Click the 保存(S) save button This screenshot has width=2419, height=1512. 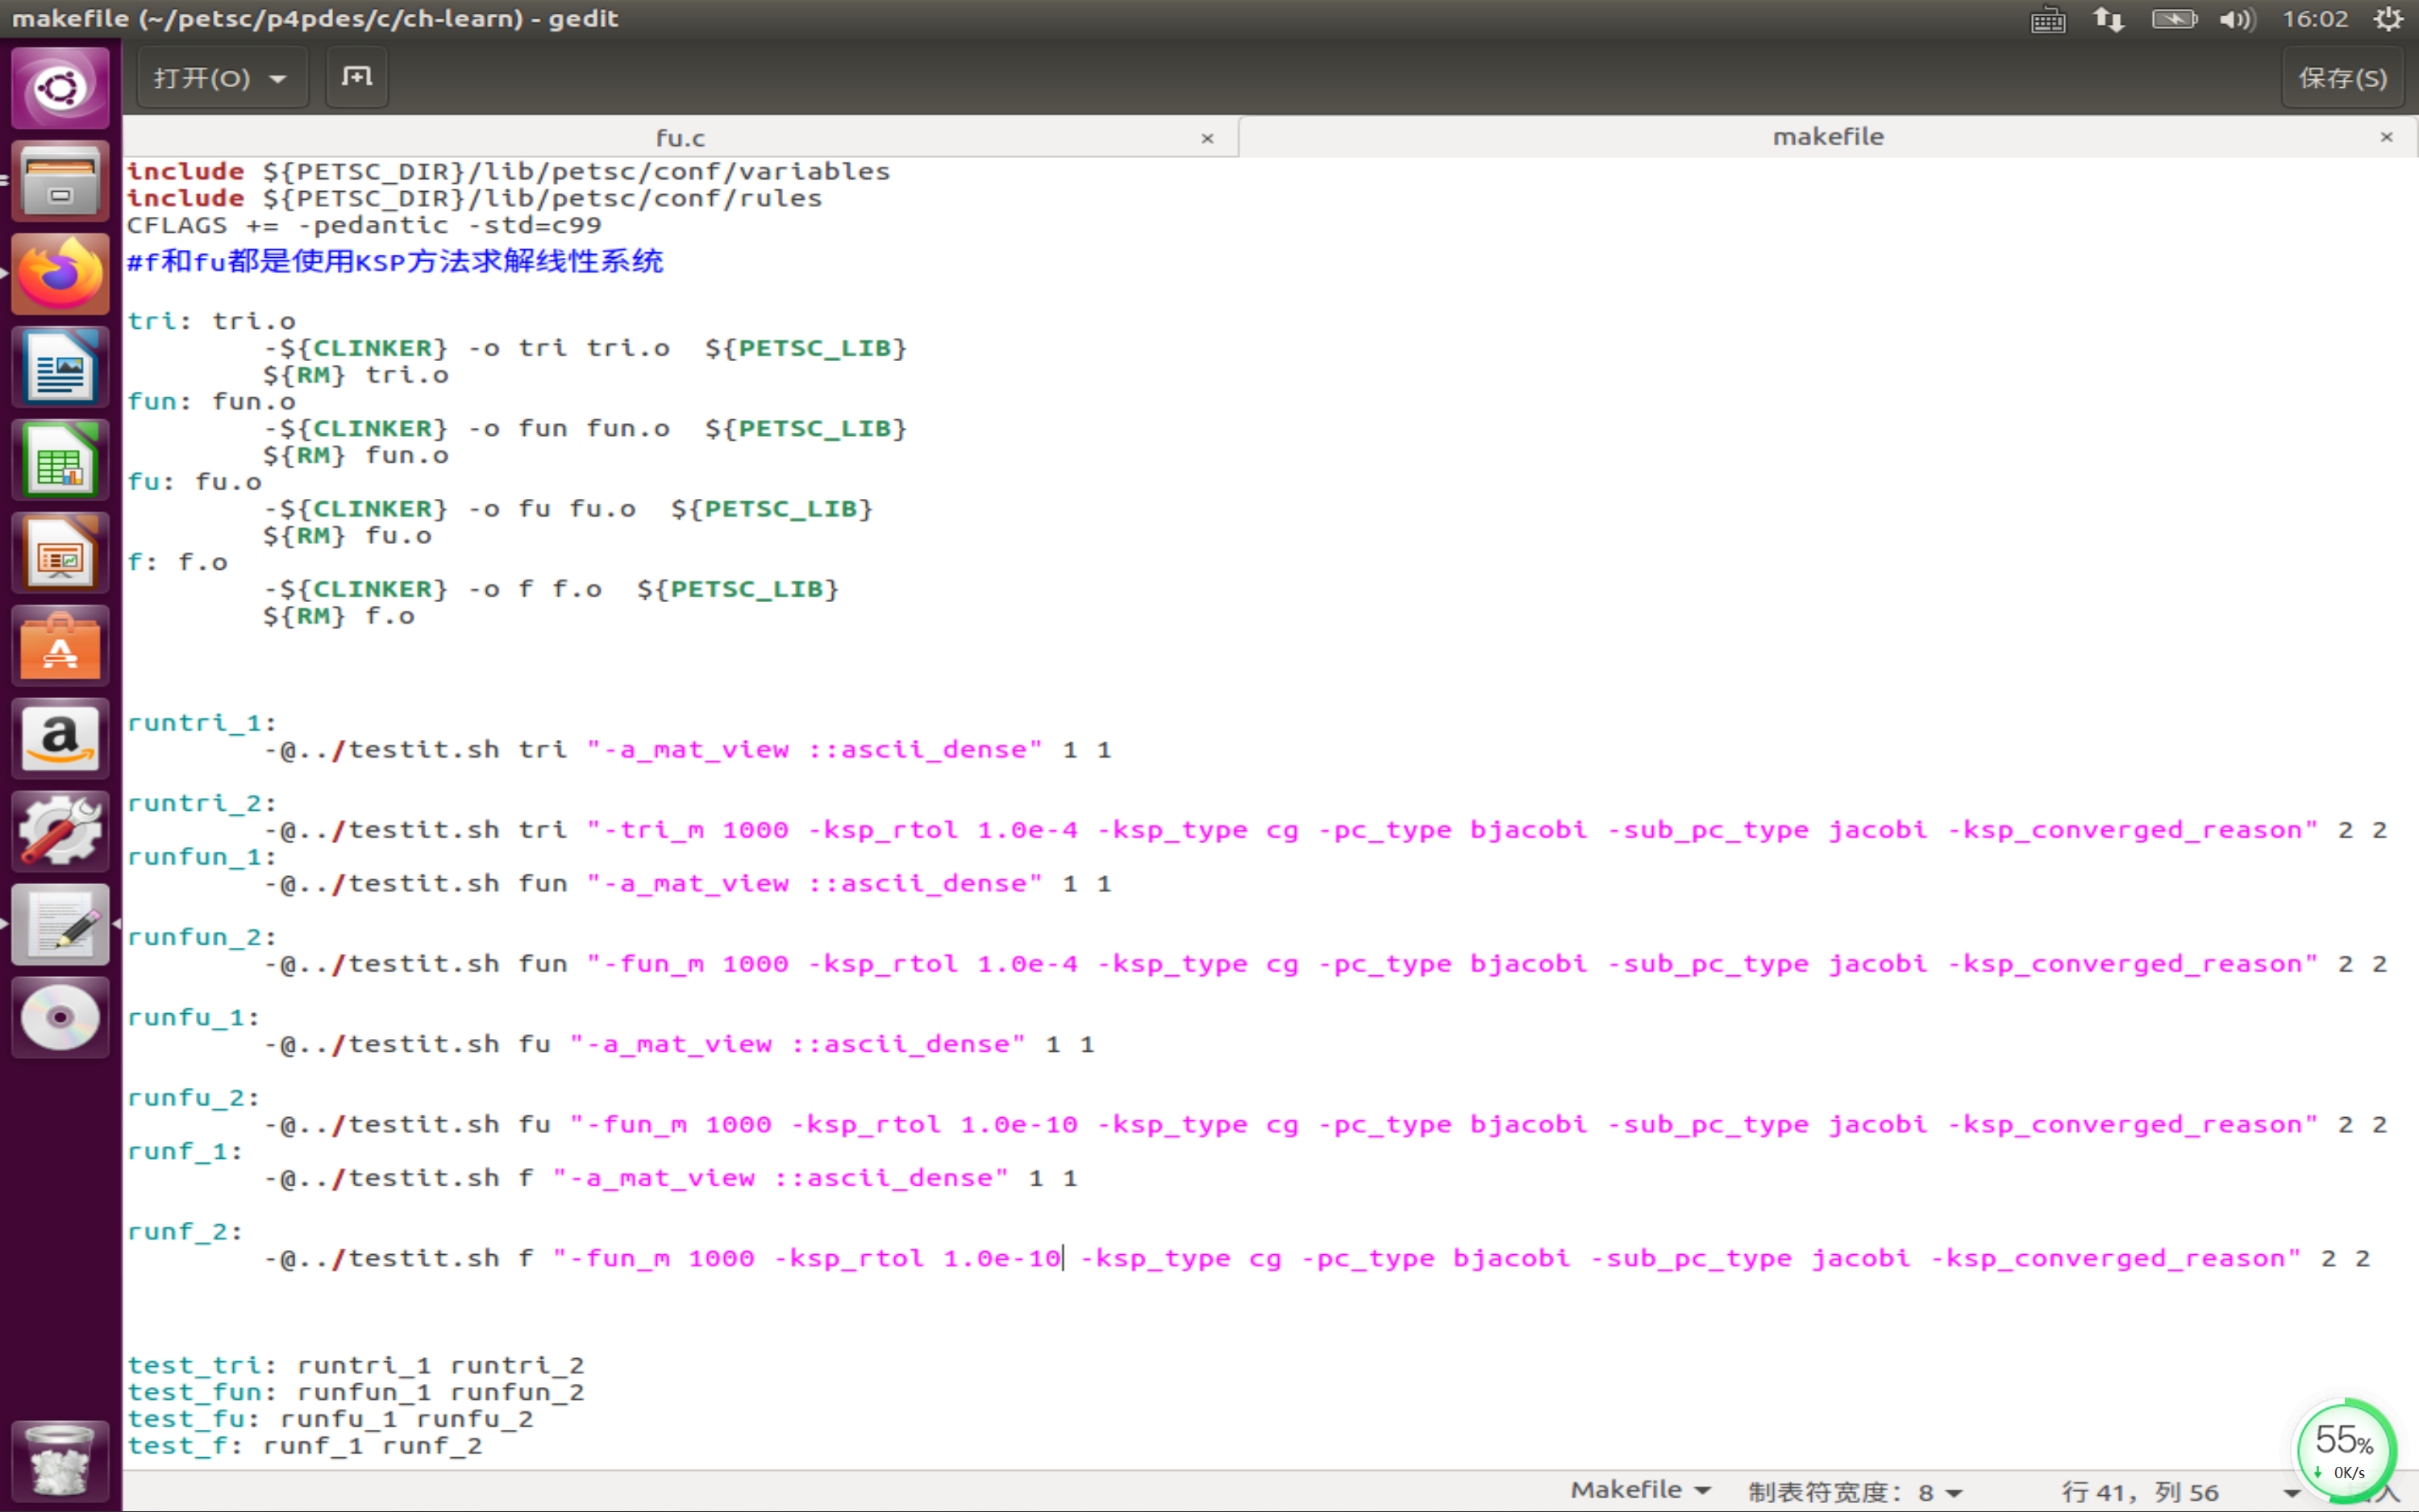pos(2342,78)
